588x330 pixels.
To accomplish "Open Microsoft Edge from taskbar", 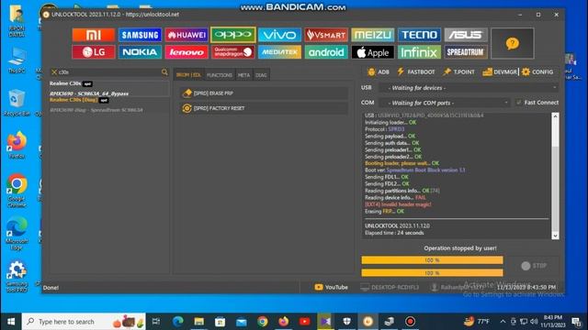I will point(177,322).
